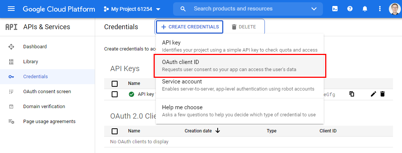402x153 pixels.
Task: Click the Page usage agreements icon
Action: click(11, 121)
